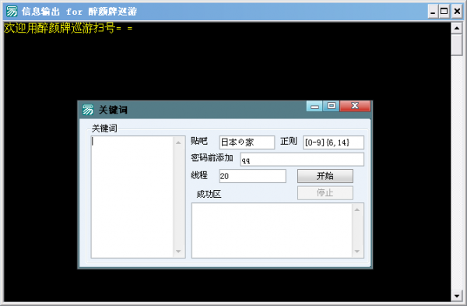Image resolution: width=467 pixels, height=306 pixels.
Task: Maximize the 关键词 dialog
Action: pyautogui.click(x=332, y=106)
